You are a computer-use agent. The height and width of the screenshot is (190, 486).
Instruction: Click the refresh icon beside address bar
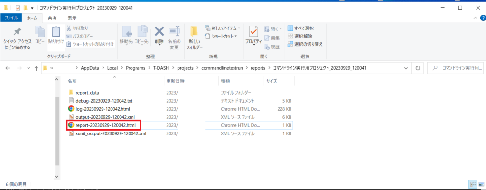[418, 68]
